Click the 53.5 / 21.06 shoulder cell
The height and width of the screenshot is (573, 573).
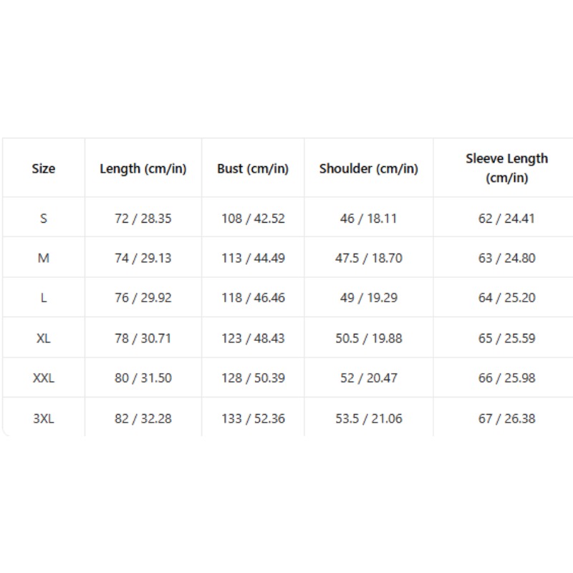coord(369,418)
